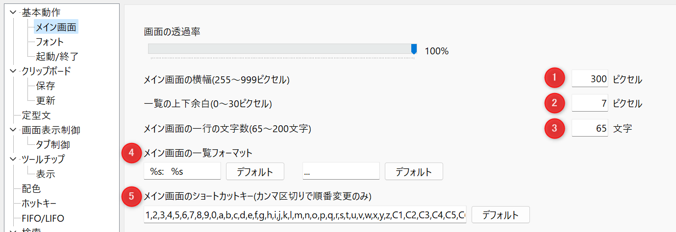Click the red number 2 badge
This screenshot has height=232, width=676.
click(x=554, y=103)
